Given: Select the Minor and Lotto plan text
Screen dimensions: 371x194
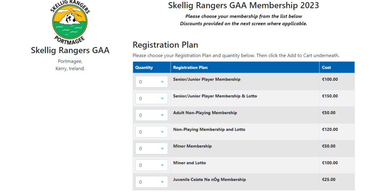Looking at the screenshot, I should tap(189, 163).
